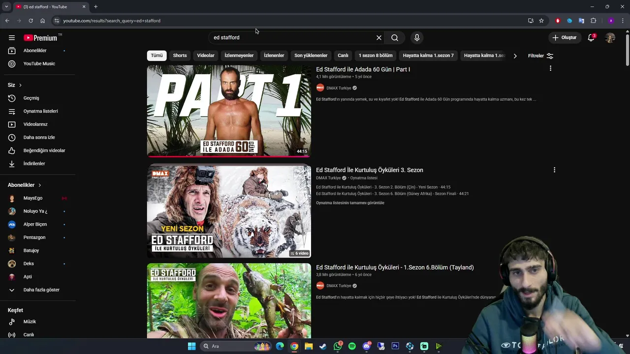Expand the Abonelikler subscriptions heading
The width and height of the screenshot is (630, 354).
[25, 185]
